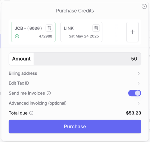
Task: Show info about Send me invoices
Action: 49,93
